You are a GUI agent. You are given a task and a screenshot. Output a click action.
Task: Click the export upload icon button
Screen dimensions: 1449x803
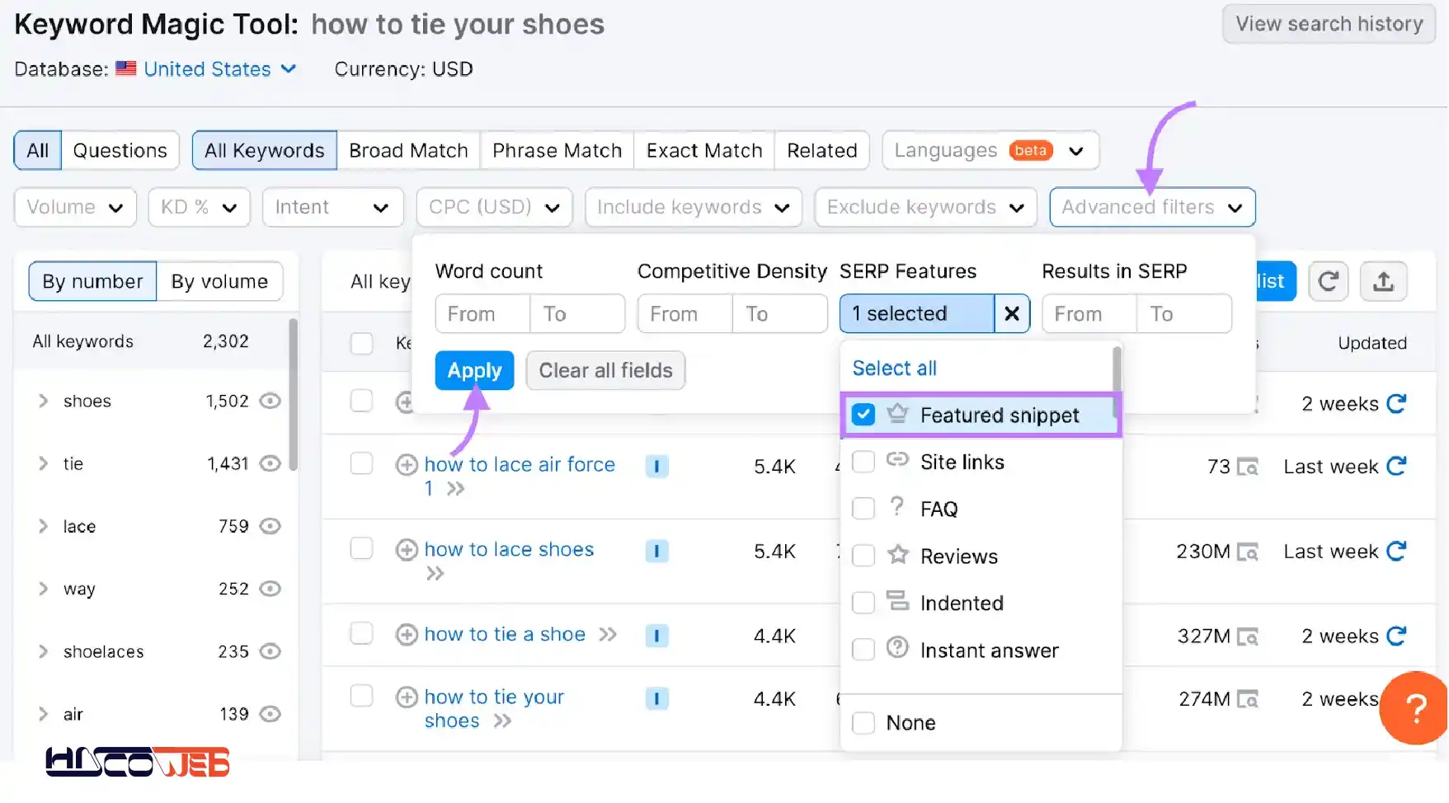1383,281
